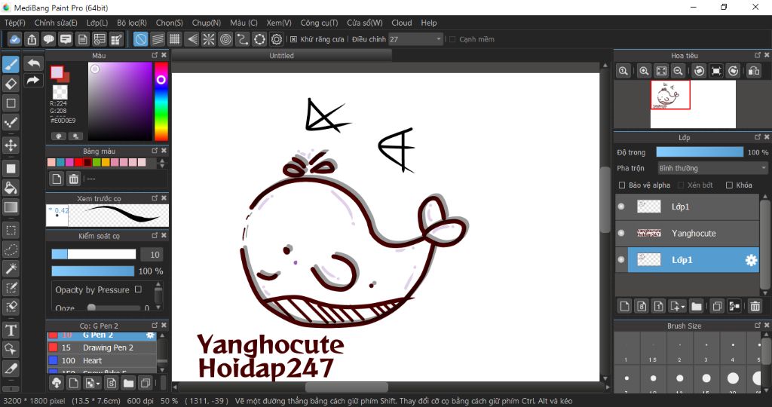Image resolution: width=772 pixels, height=407 pixels.
Task: Open the Cloud menu
Action: click(x=402, y=23)
